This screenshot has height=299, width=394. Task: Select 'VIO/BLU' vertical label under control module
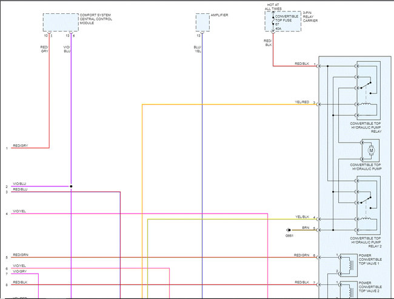[67, 49]
